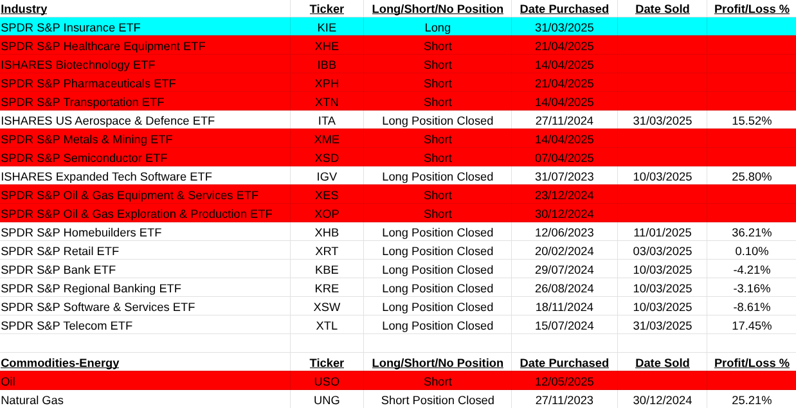796x408 pixels.
Task: Select the KRE ticker cell
Action: (x=327, y=288)
